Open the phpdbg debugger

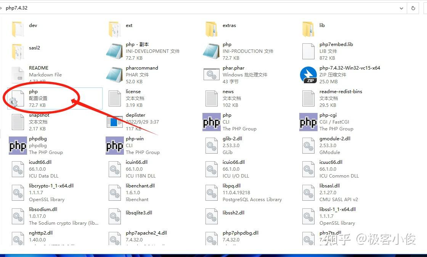point(34,145)
